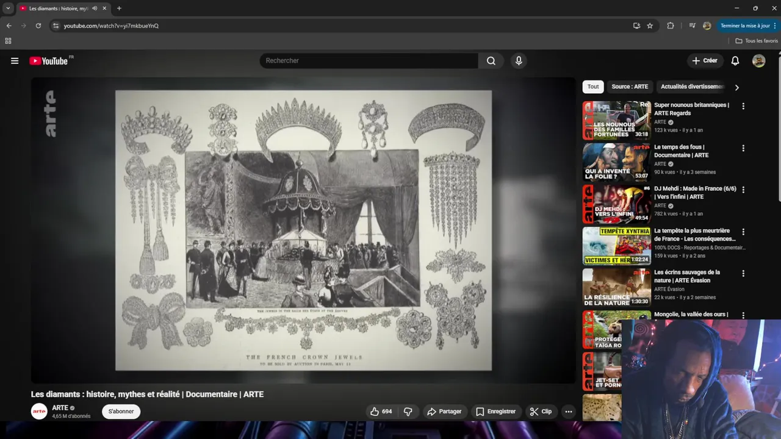Select the Actualités divertissement chip
The width and height of the screenshot is (781, 439).
pyautogui.click(x=692, y=87)
